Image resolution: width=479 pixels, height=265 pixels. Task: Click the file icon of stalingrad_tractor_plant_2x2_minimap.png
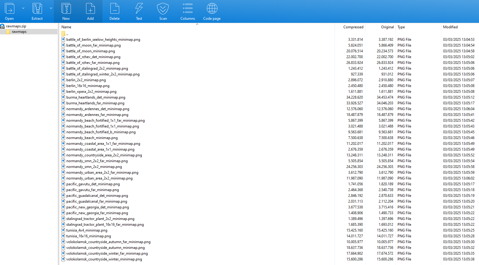(63, 218)
